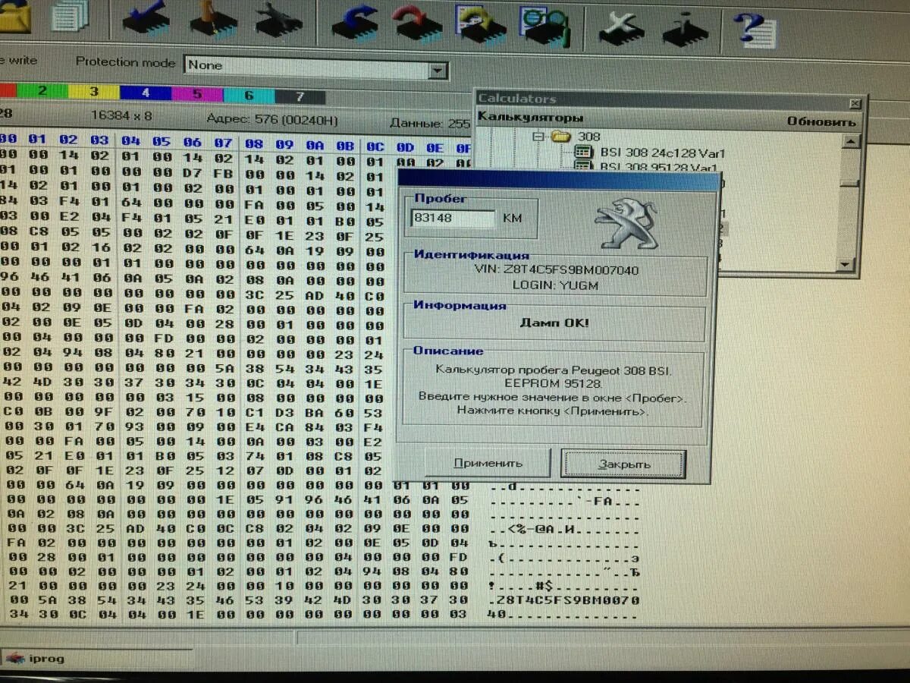This screenshot has height=683, width=910.
Task: Click Calculators list scroll down arrow
Action: click(846, 264)
